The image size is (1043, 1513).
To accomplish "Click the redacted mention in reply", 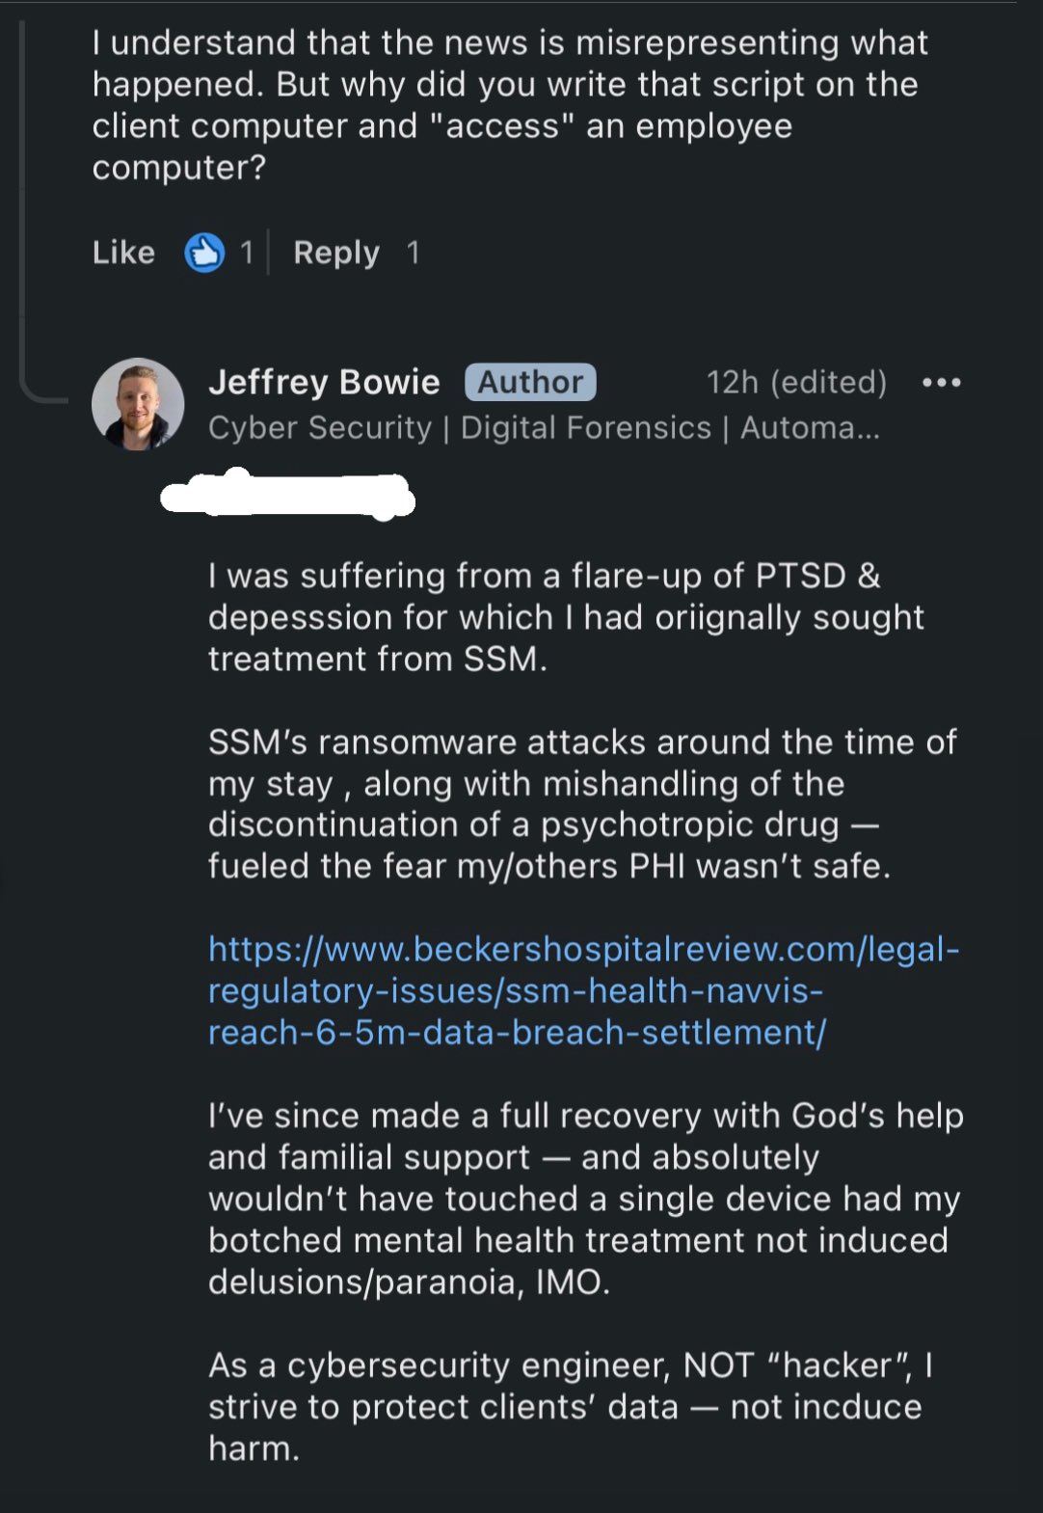I will coord(287,497).
